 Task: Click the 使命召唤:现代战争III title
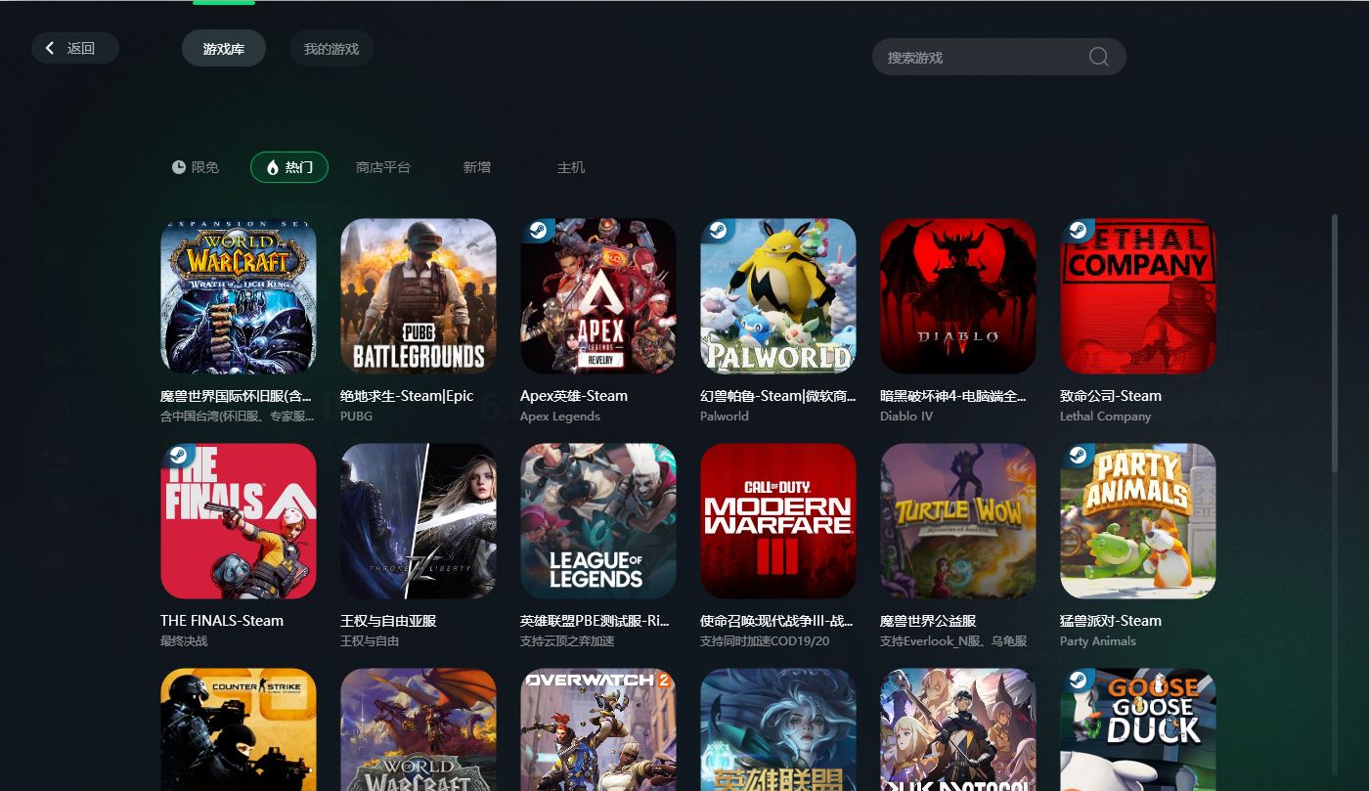pos(777,621)
